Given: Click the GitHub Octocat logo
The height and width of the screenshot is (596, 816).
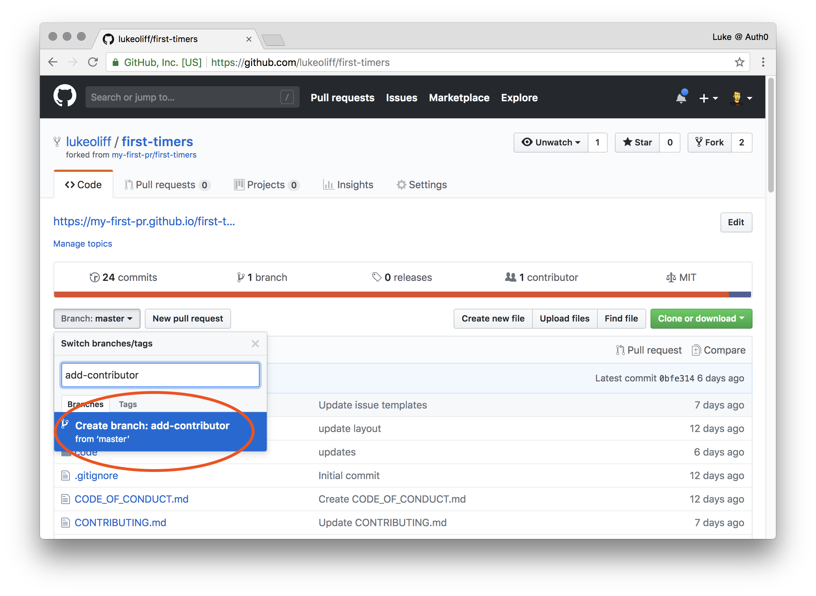Looking at the screenshot, I should pos(65,96).
